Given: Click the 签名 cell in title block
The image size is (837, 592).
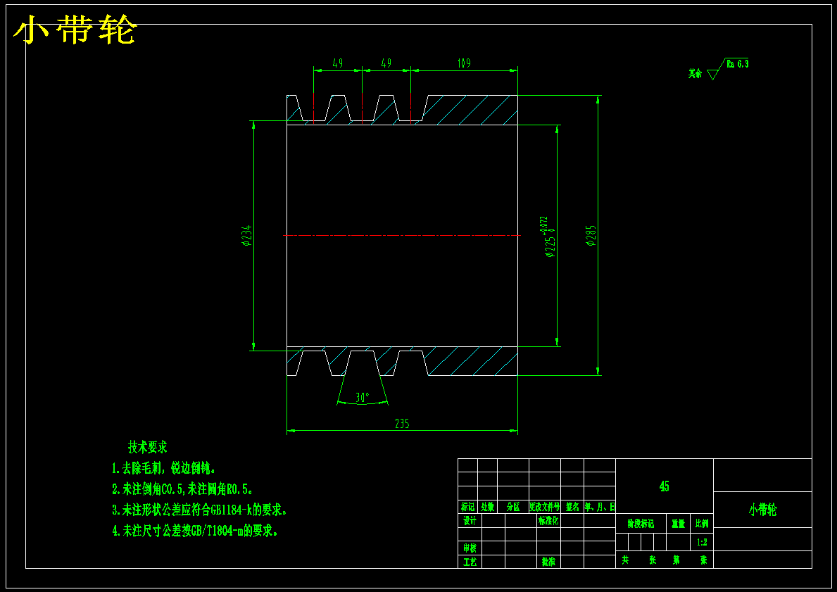Looking at the screenshot, I should (x=572, y=507).
